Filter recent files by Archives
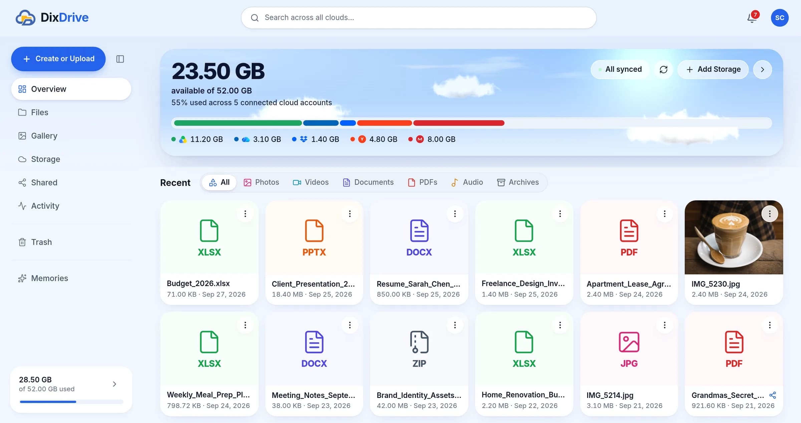The width and height of the screenshot is (801, 423). (518, 182)
